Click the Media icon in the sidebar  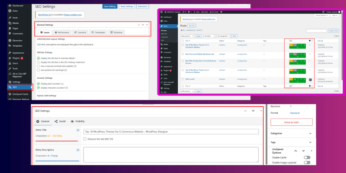(x=10, y=23)
